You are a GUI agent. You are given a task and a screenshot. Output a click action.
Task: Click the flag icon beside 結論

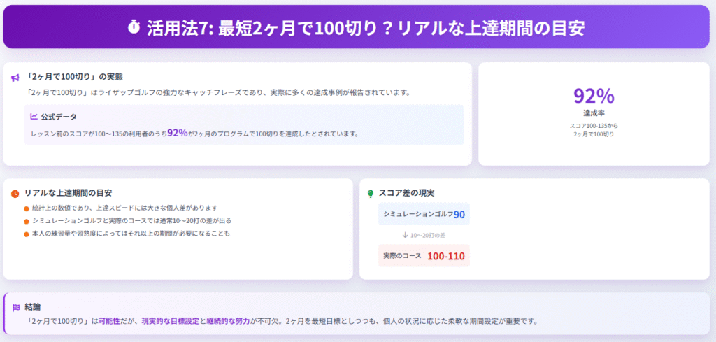16,307
